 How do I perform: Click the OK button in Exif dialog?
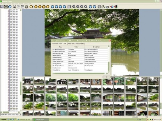[106, 77]
